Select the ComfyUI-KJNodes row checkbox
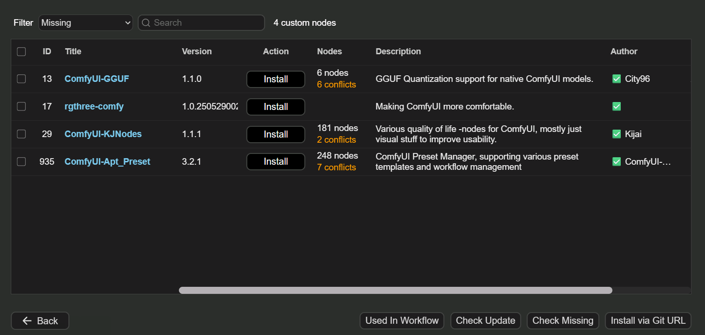 click(22, 134)
